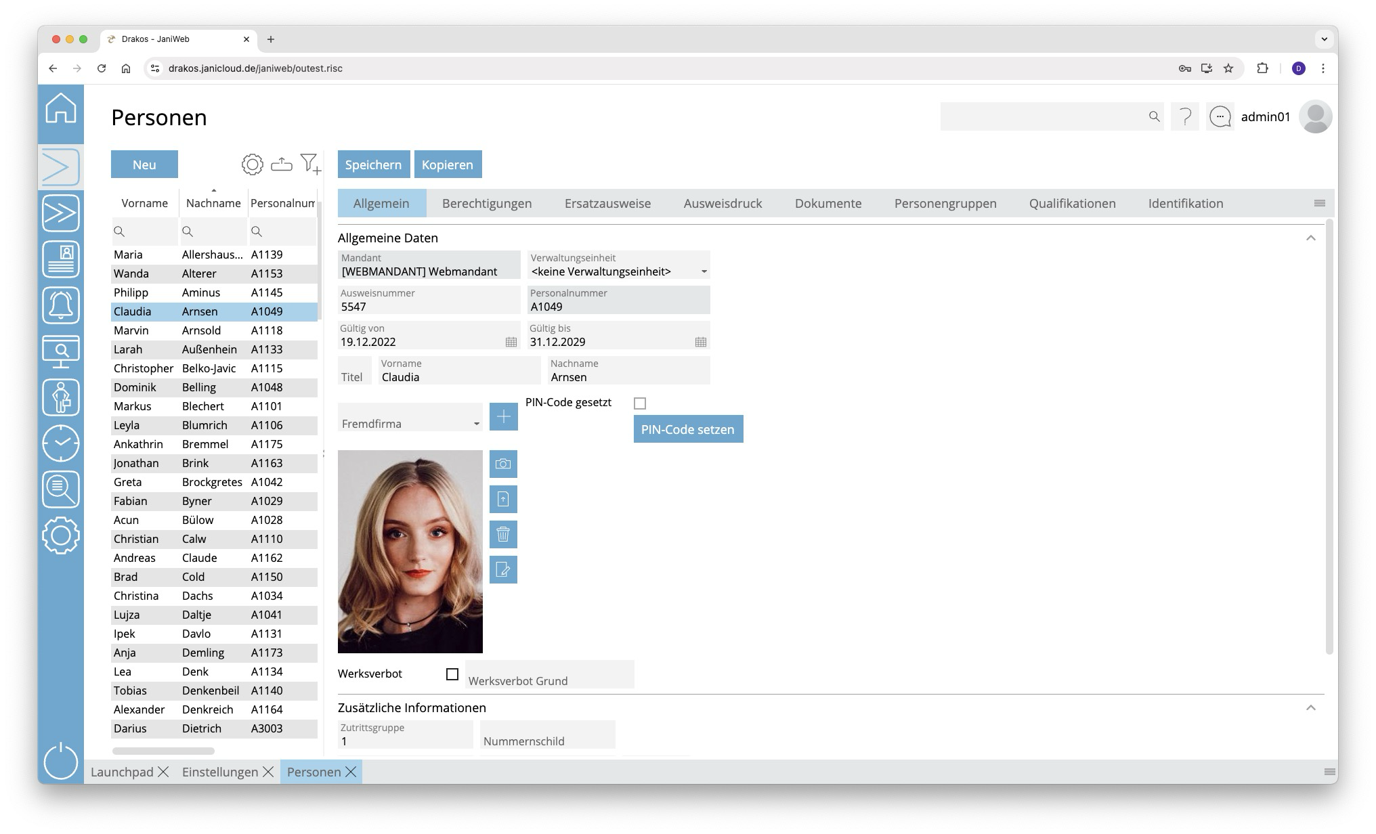The width and height of the screenshot is (1376, 834).
Task: Enable the Werksverbot checkbox
Action: (x=452, y=674)
